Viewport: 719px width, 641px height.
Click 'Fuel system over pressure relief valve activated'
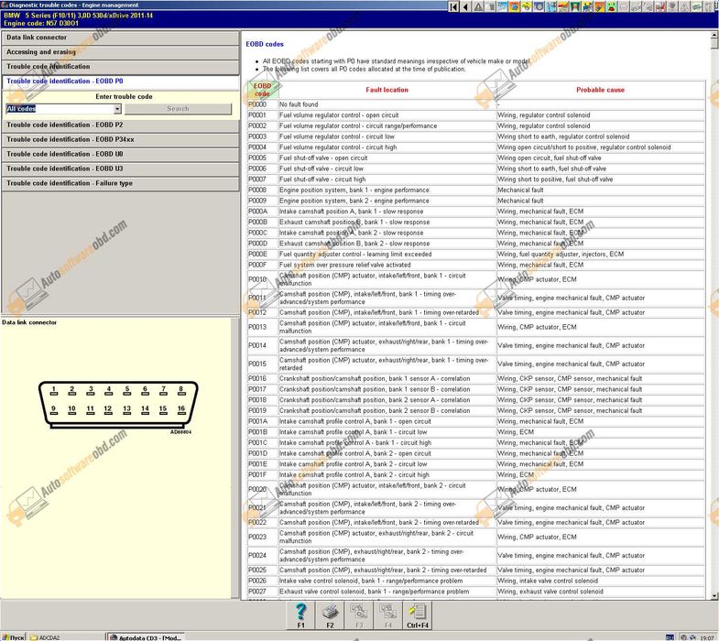click(344, 265)
